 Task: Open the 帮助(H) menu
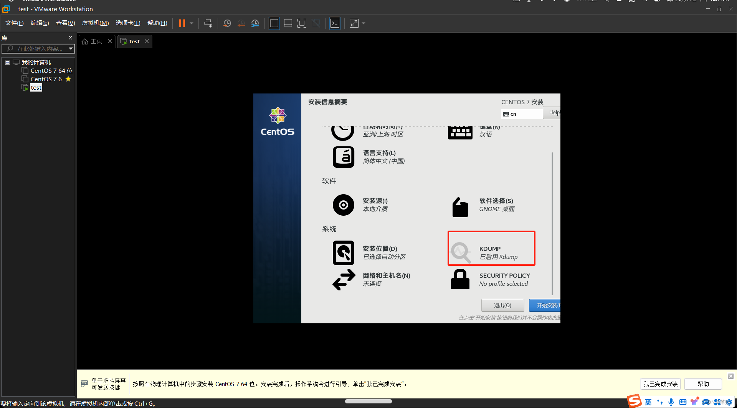point(157,23)
